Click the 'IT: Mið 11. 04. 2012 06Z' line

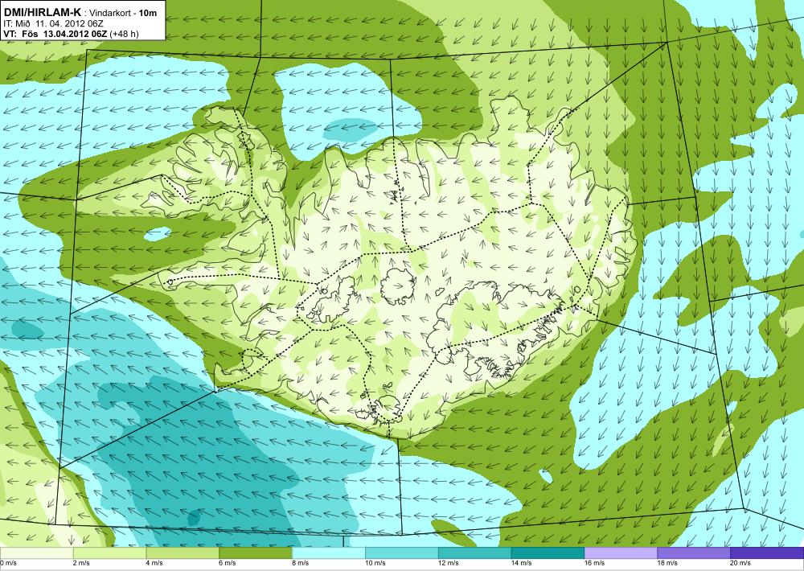tap(55, 23)
